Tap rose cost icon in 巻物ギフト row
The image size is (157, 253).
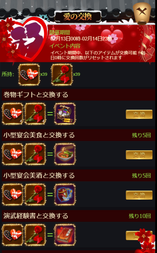tap(35, 114)
